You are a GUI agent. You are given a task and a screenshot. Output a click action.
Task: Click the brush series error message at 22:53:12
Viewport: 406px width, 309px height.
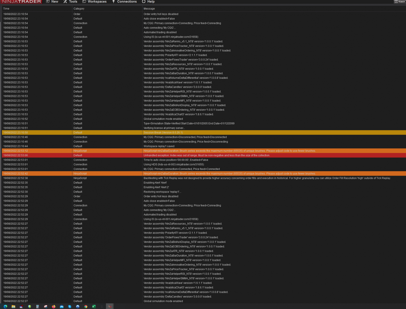pos(230,151)
